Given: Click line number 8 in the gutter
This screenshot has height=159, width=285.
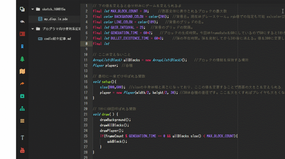Looking at the screenshot, I should click(x=87, y=44).
